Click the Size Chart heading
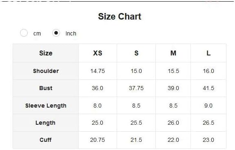 pyautogui.click(x=120, y=16)
